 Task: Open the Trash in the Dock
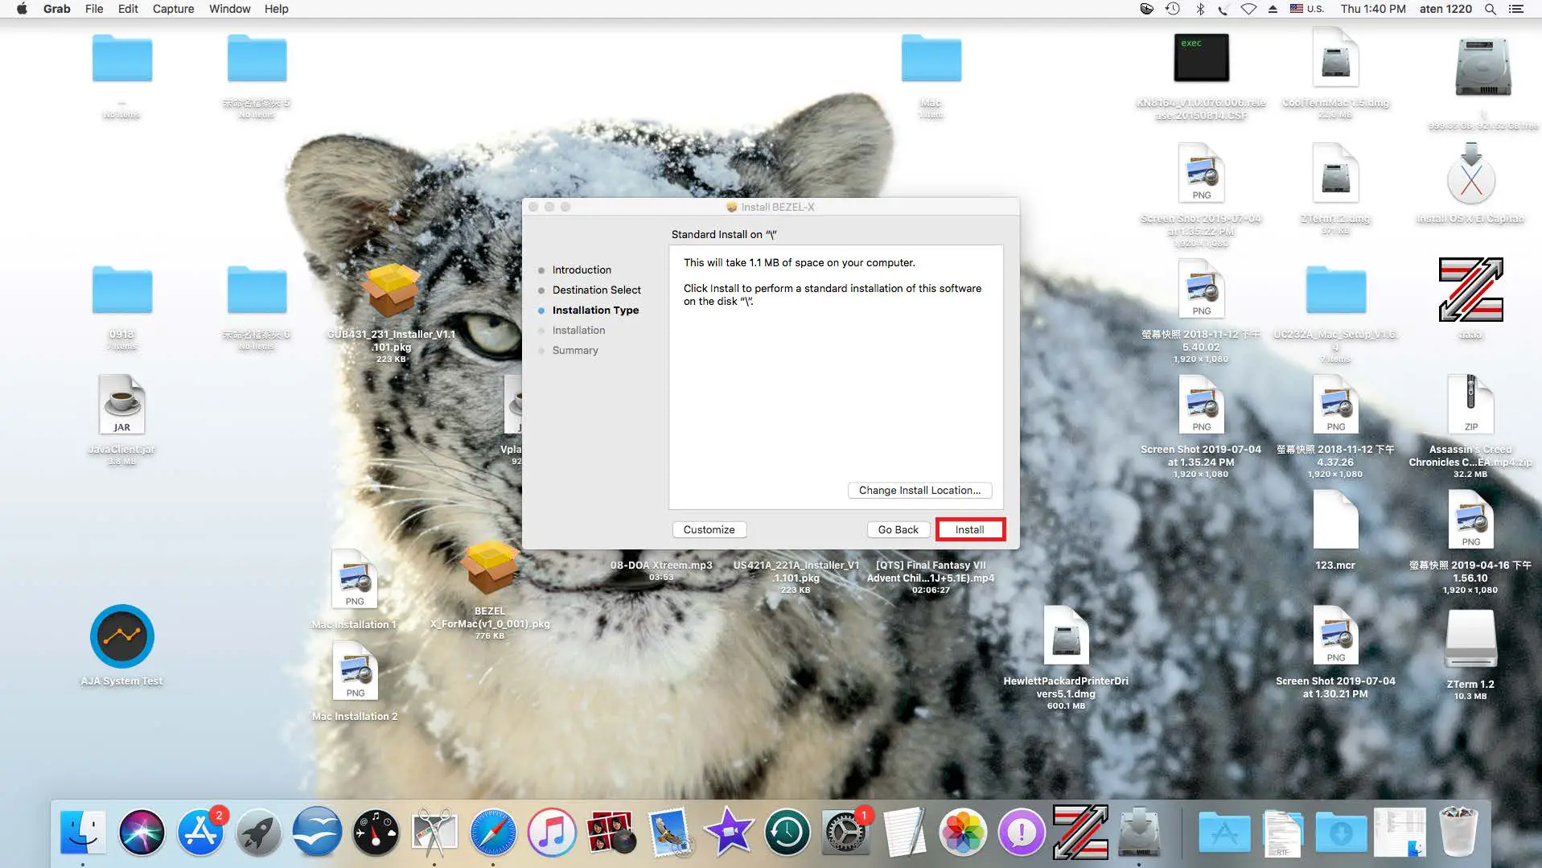[1458, 832]
